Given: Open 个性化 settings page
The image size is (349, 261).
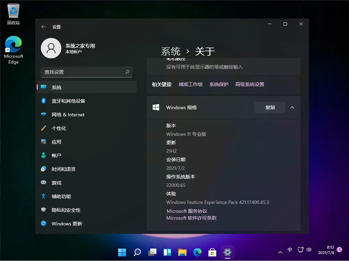Looking at the screenshot, I should tap(87, 128).
